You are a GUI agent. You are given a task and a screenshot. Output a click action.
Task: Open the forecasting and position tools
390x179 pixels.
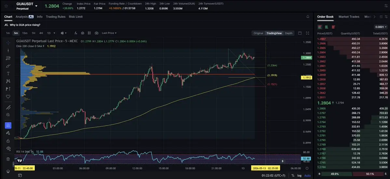coord(8,89)
